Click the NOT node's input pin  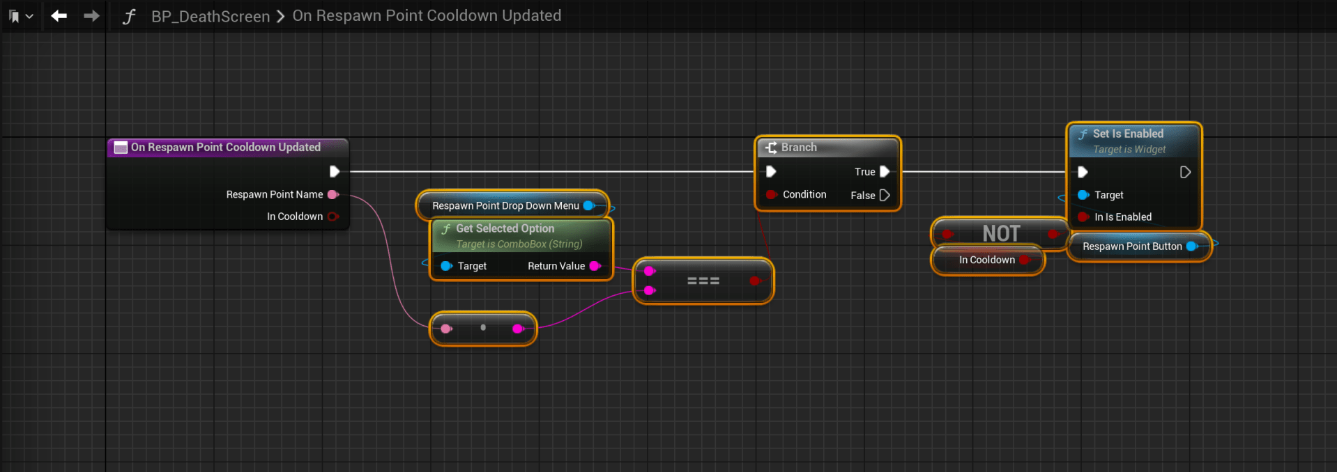[x=947, y=234]
